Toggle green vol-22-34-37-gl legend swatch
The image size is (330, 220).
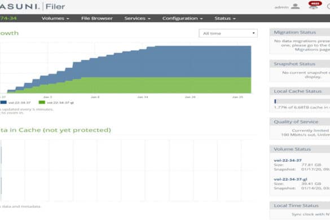pos(42,102)
